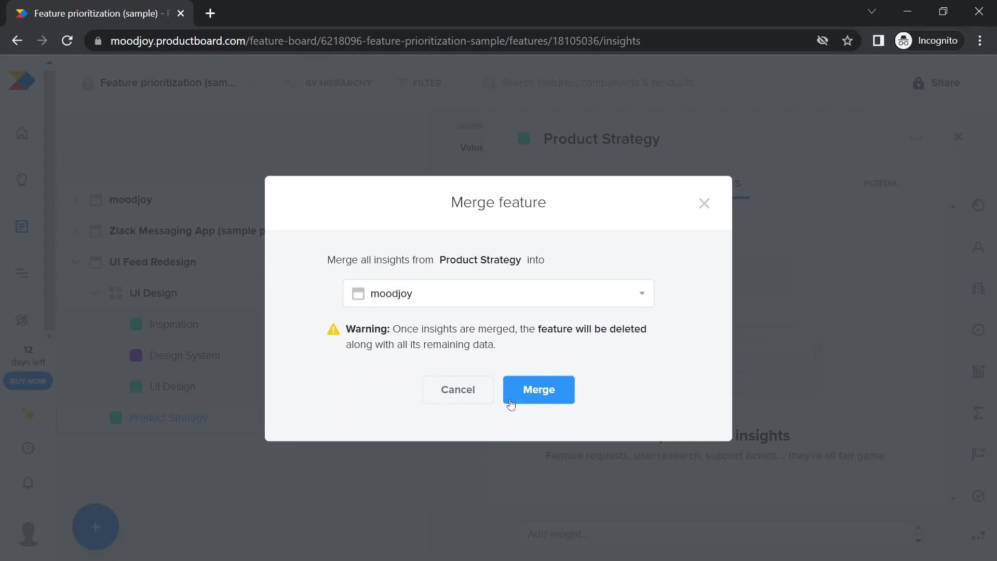997x561 pixels.
Task: Select the Design System feature row
Action: [x=184, y=355]
